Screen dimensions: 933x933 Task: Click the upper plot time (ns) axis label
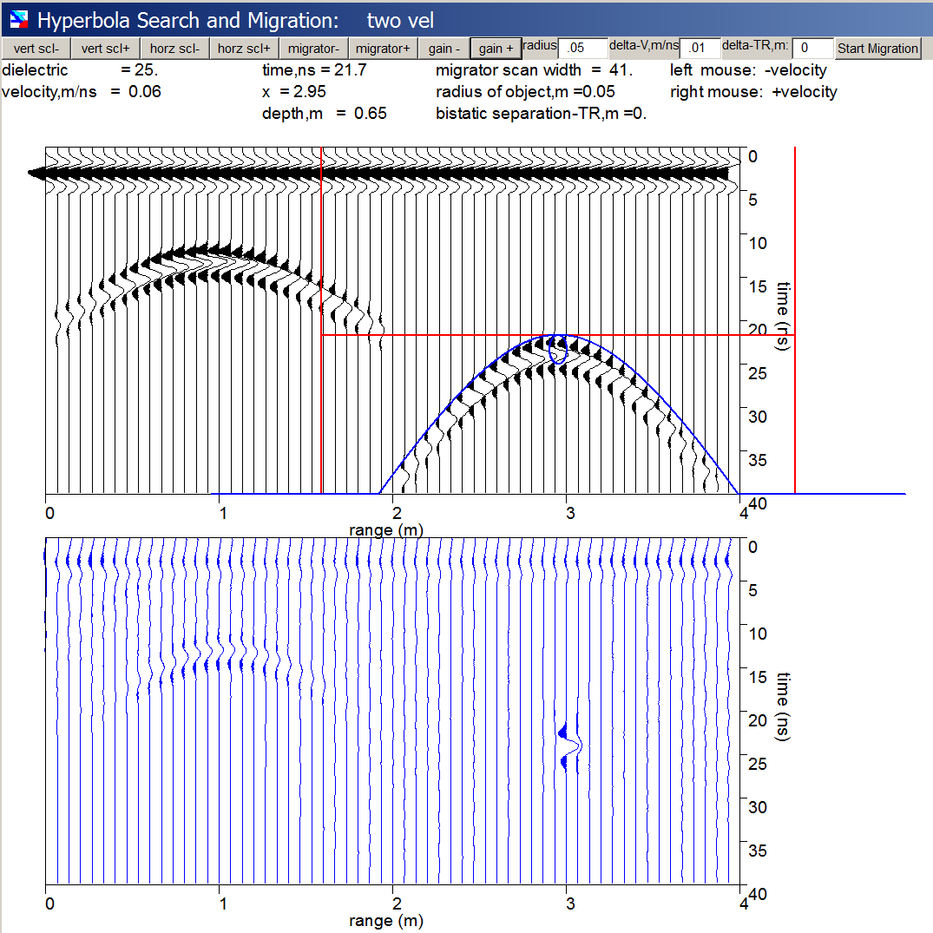pos(783,316)
